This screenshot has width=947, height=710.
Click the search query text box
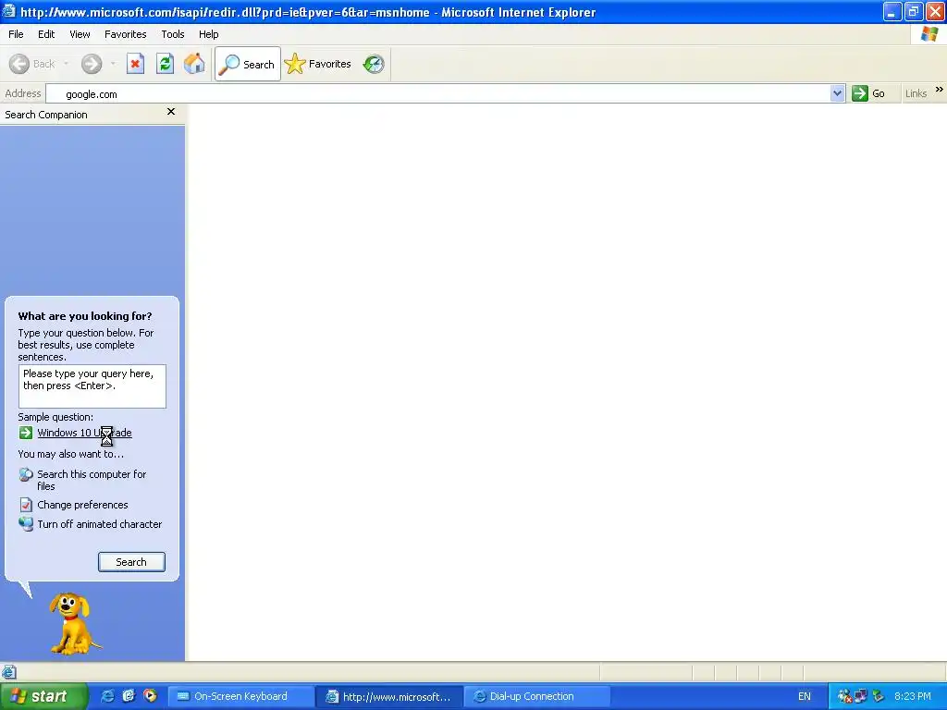(x=92, y=386)
